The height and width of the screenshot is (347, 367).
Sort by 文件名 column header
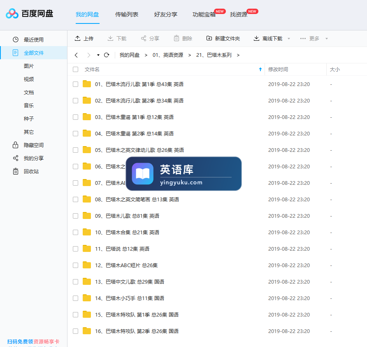[92, 69]
